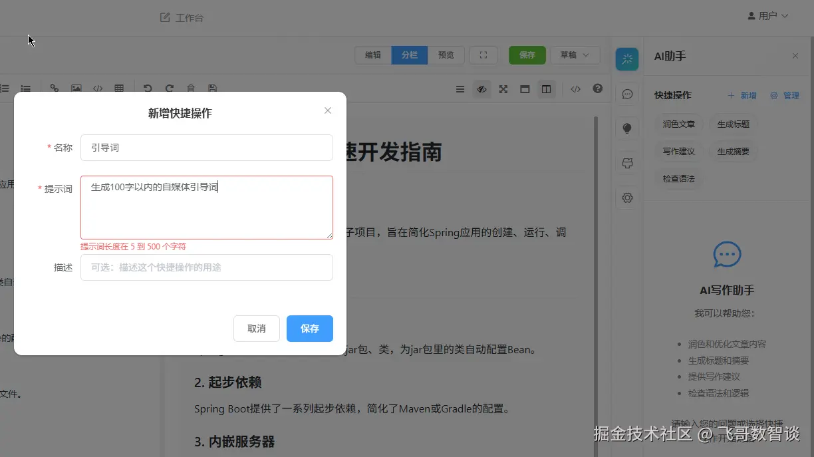Select the 编辑 view tab

click(373, 55)
